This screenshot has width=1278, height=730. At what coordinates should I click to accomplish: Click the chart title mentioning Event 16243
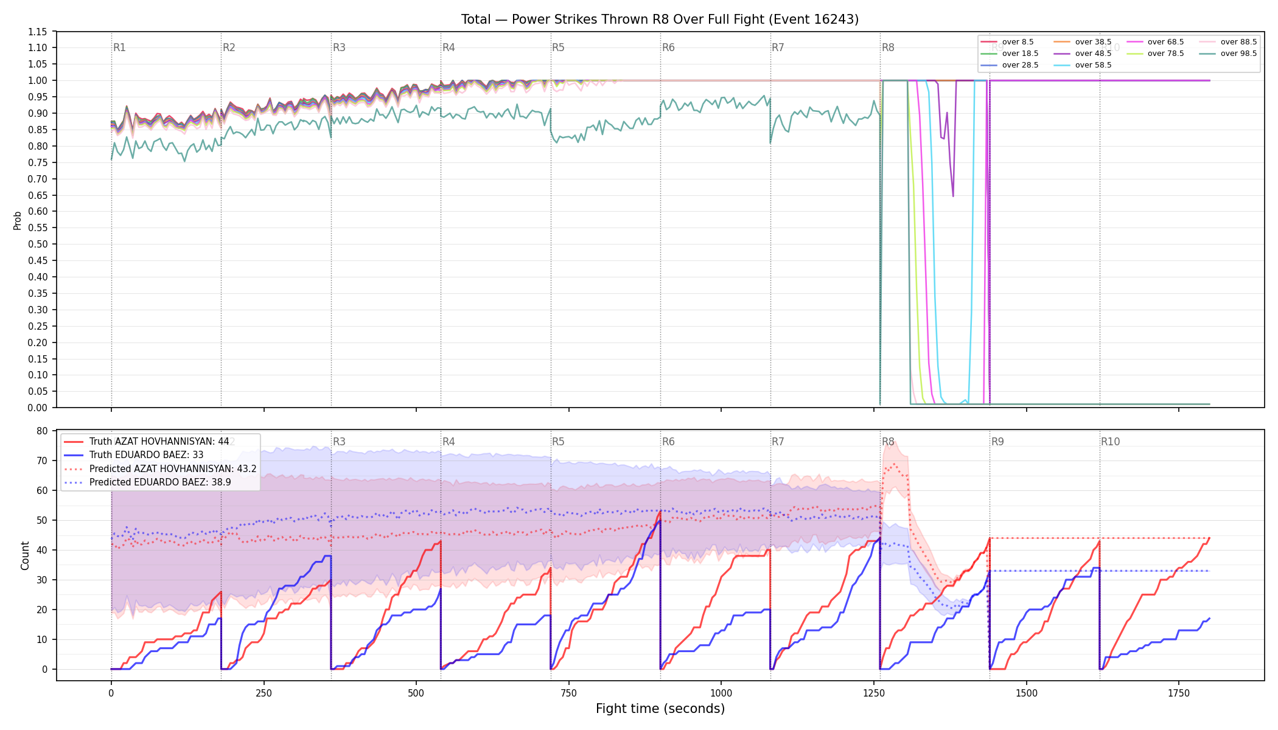[660, 19]
